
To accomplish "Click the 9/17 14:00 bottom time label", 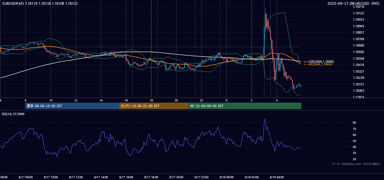I will [x=101, y=177].
